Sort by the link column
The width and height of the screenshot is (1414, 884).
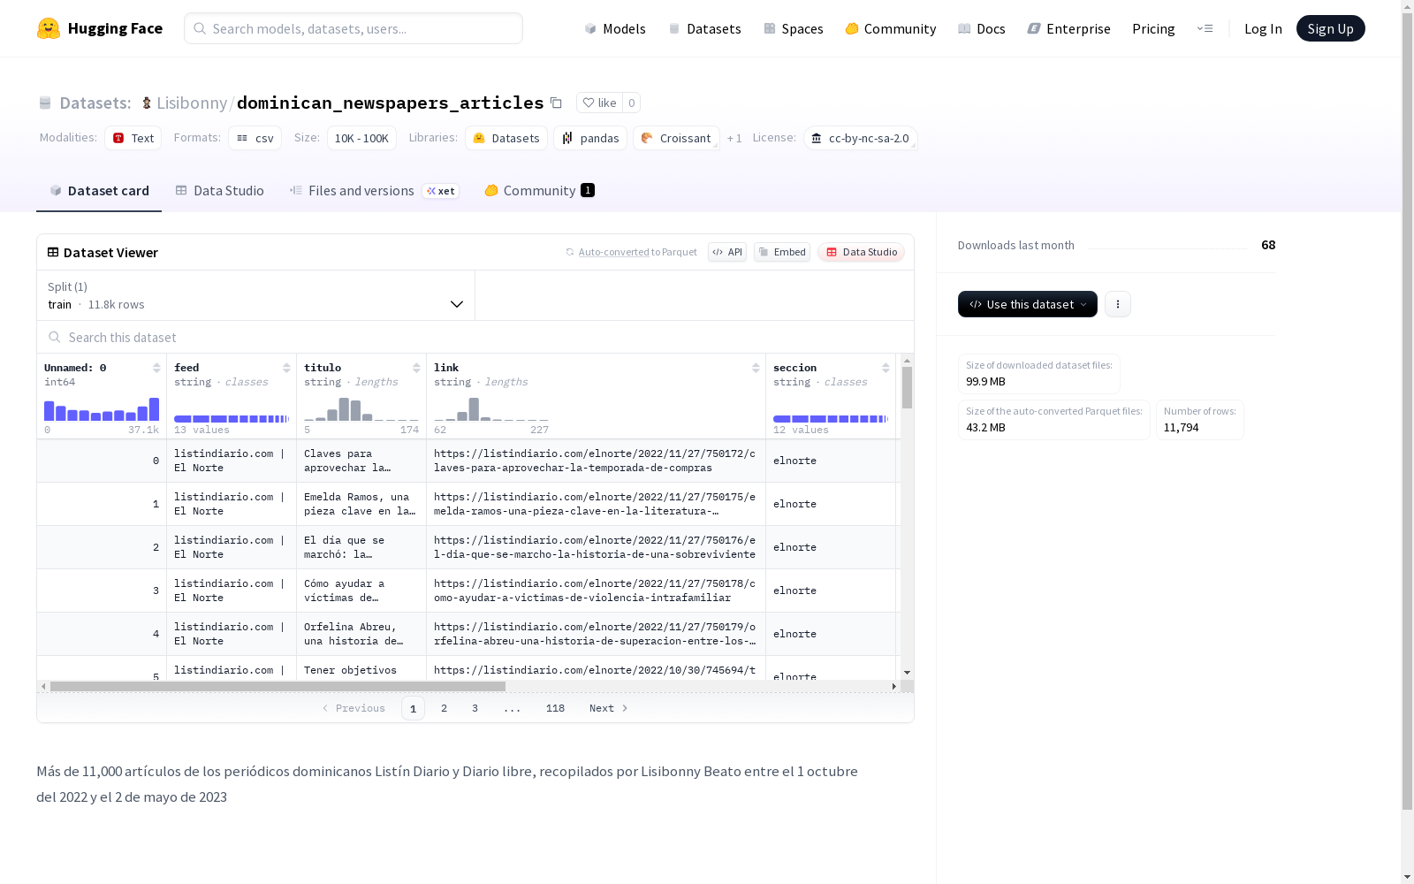(x=756, y=368)
